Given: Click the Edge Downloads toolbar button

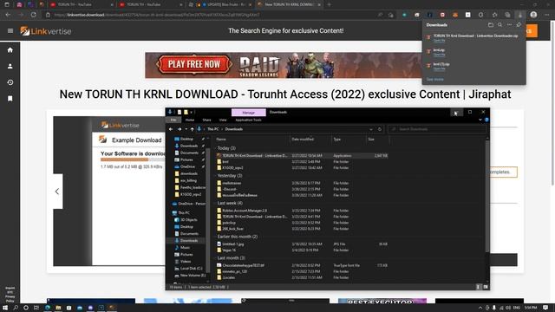Looking at the screenshot, I should tap(520, 15).
